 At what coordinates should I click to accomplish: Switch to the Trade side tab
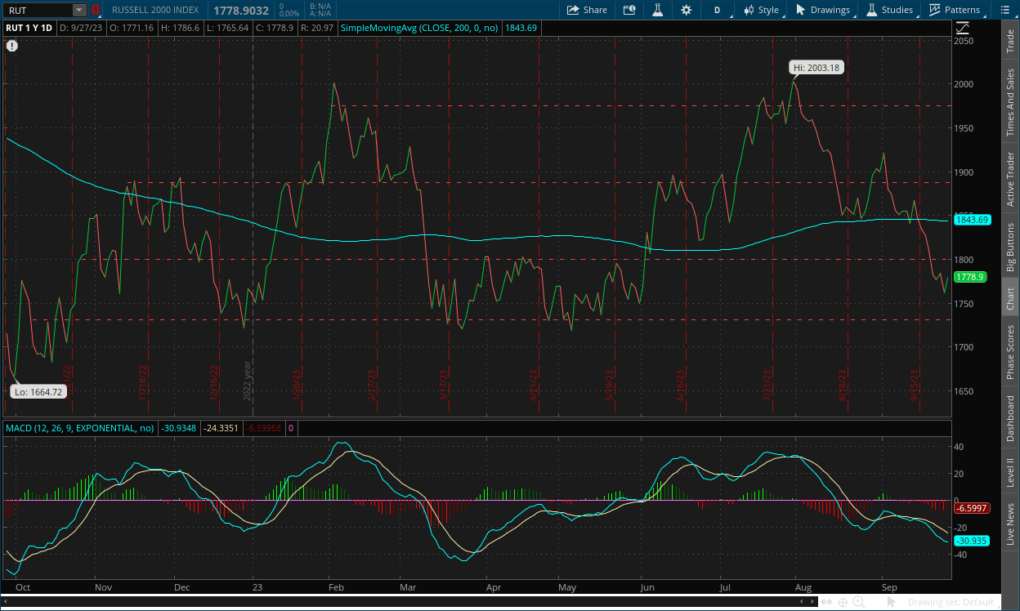tap(1010, 41)
